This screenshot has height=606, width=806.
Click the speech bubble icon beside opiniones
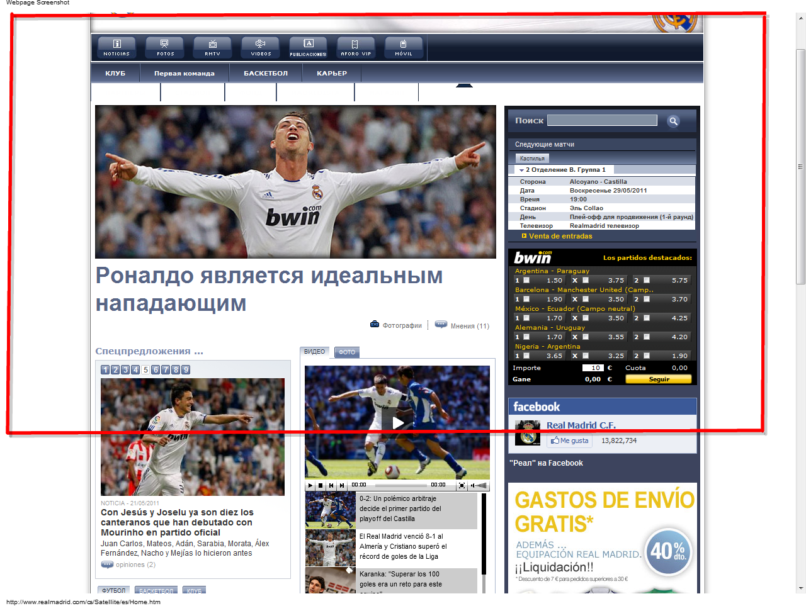pyautogui.click(x=107, y=564)
